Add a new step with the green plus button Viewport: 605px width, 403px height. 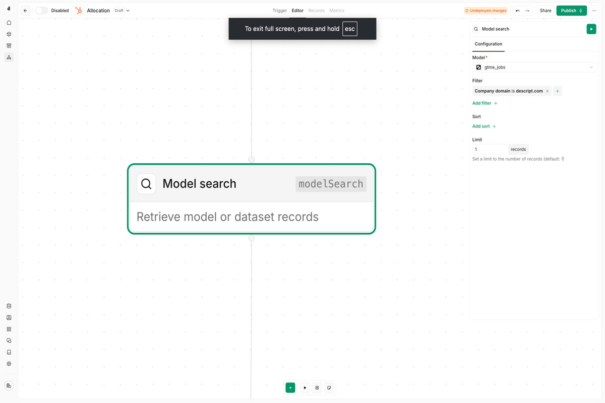(x=290, y=388)
